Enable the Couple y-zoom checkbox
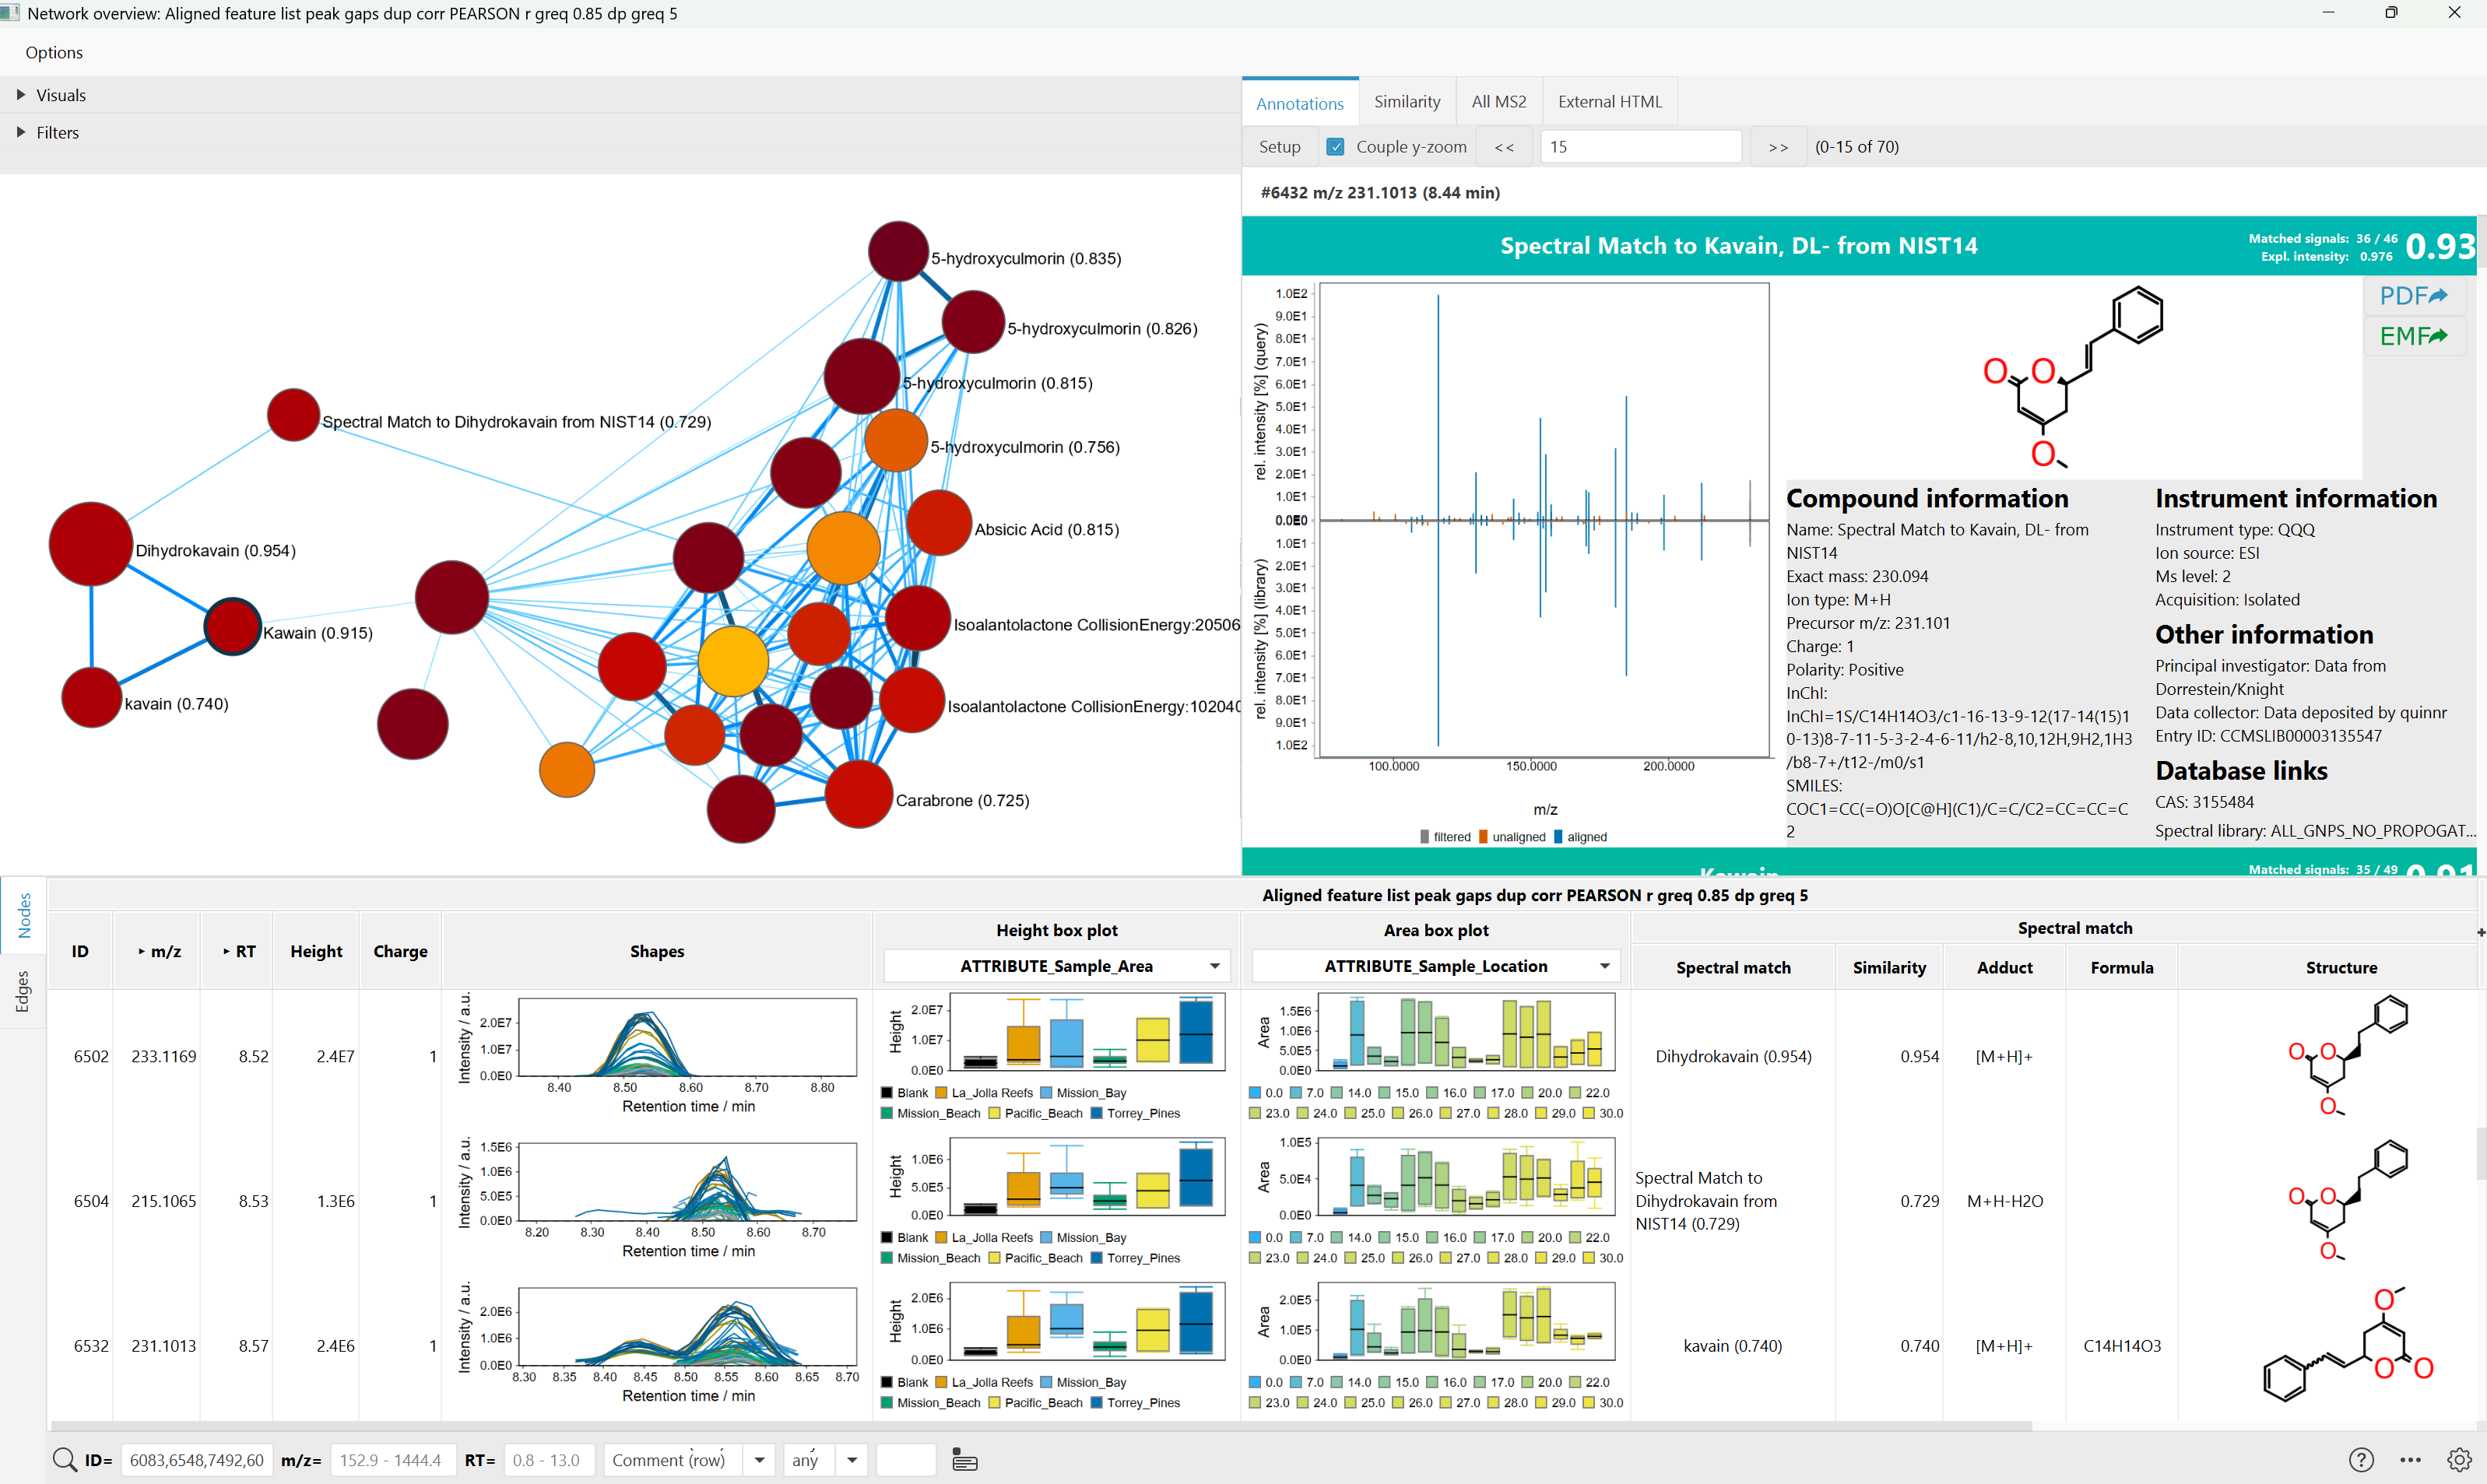This screenshot has width=2487, height=1484. click(x=1336, y=146)
